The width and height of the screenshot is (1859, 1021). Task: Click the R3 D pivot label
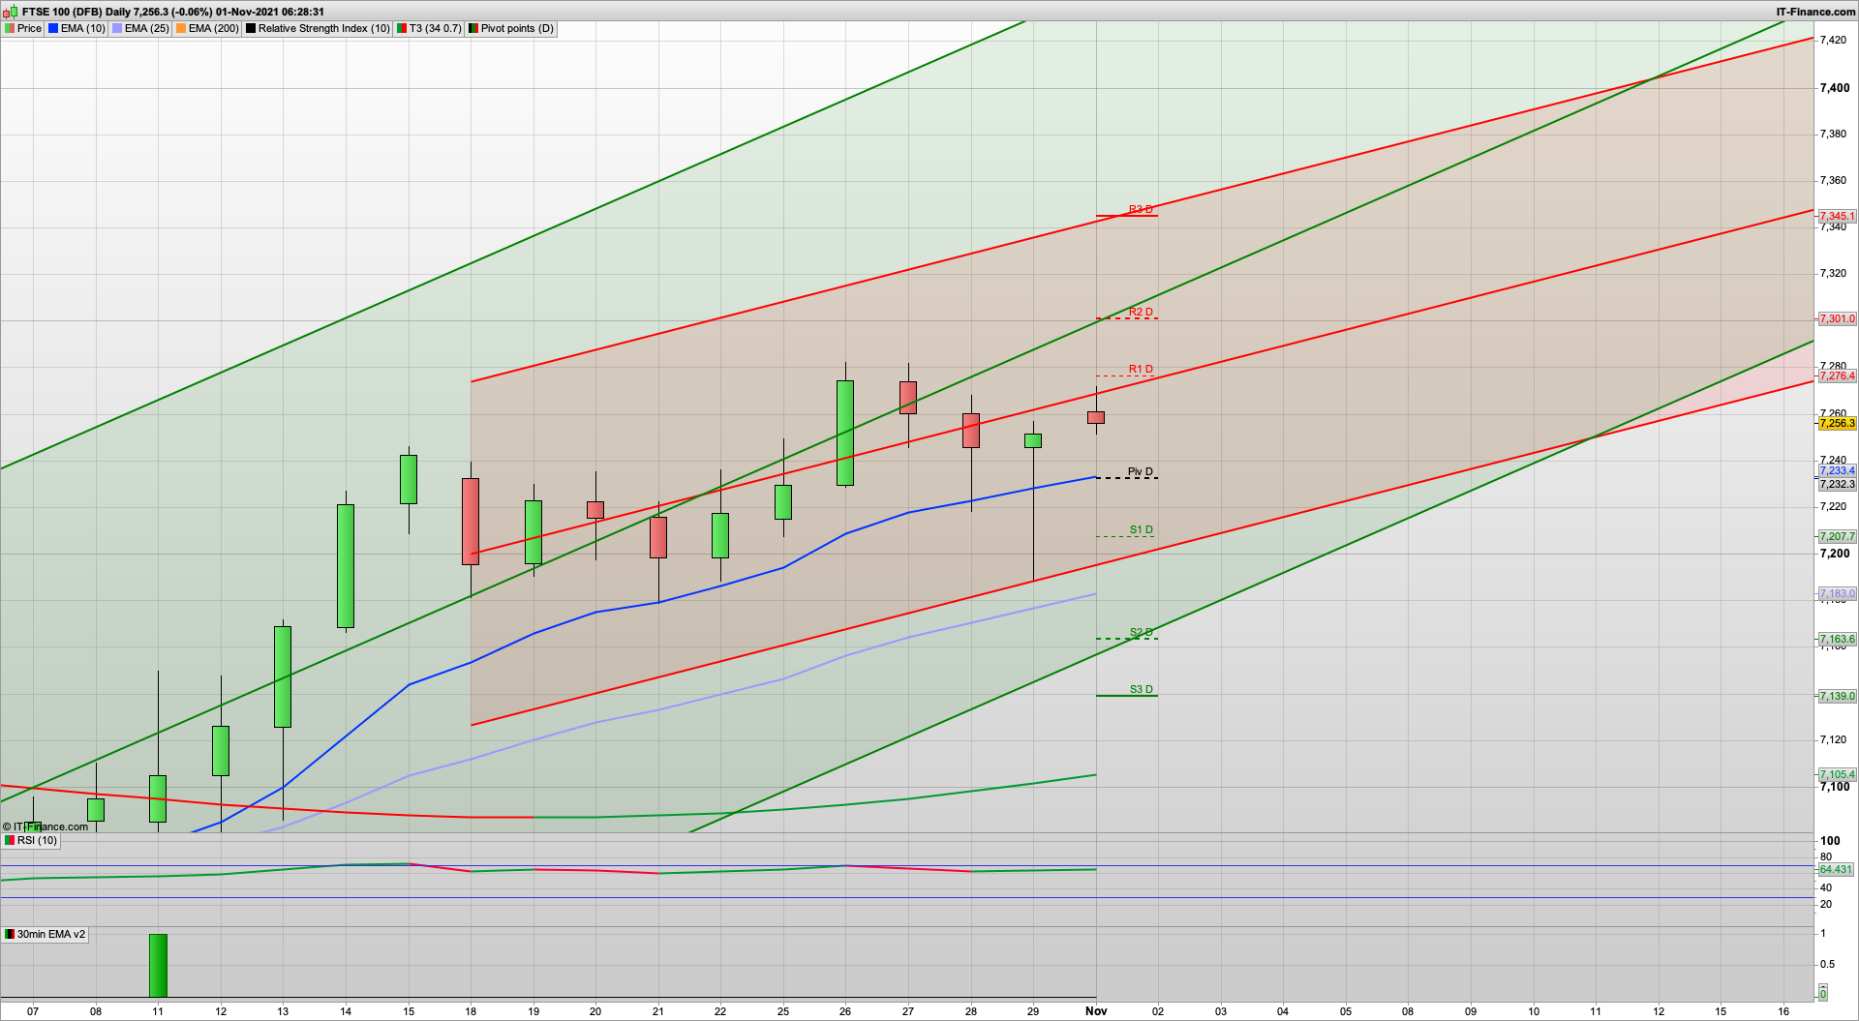[1141, 209]
